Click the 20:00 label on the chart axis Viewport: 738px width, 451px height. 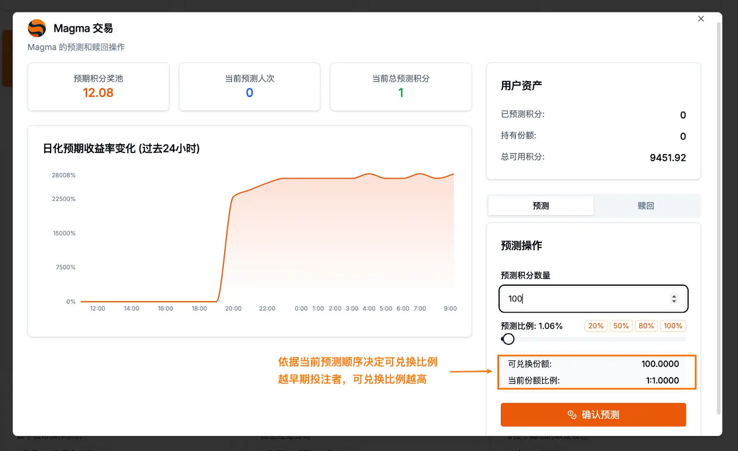tap(233, 308)
